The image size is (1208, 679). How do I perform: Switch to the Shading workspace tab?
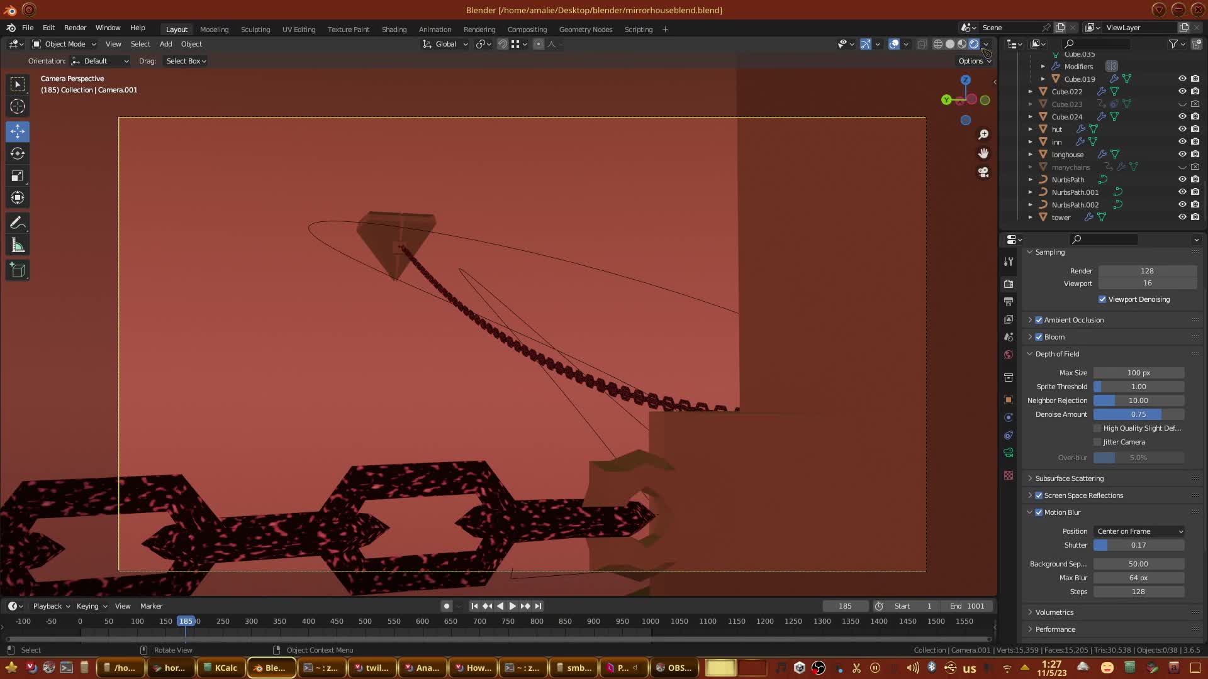(x=394, y=30)
